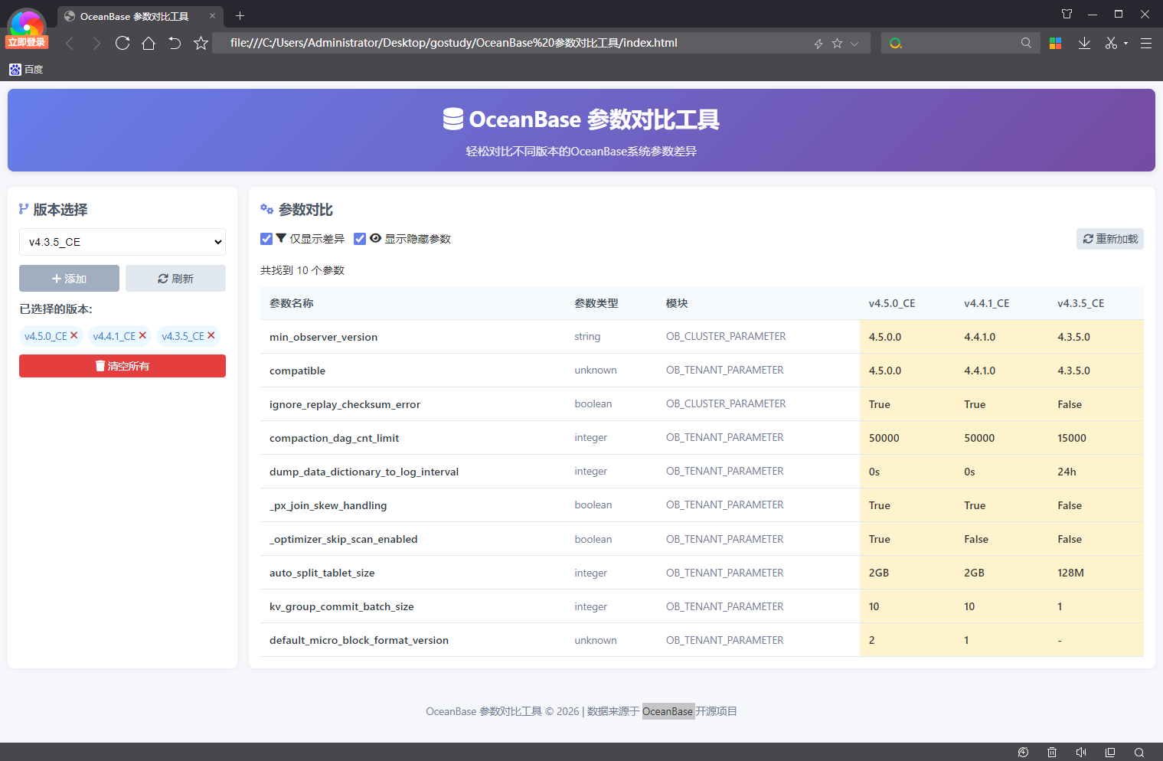Expand the address bar dropdown chevron
Screen dimensions: 1163x761
(854, 44)
